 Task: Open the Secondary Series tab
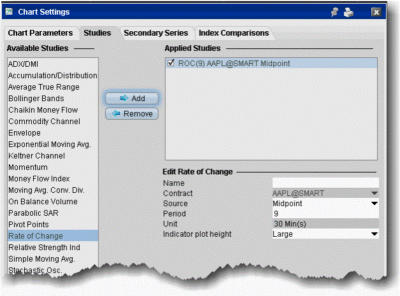click(156, 32)
